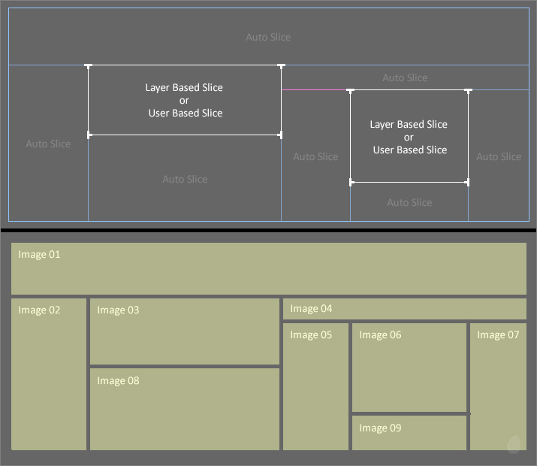Select the small Image 09 block
Screen dimensions: 537x466
pyautogui.click(x=409, y=433)
